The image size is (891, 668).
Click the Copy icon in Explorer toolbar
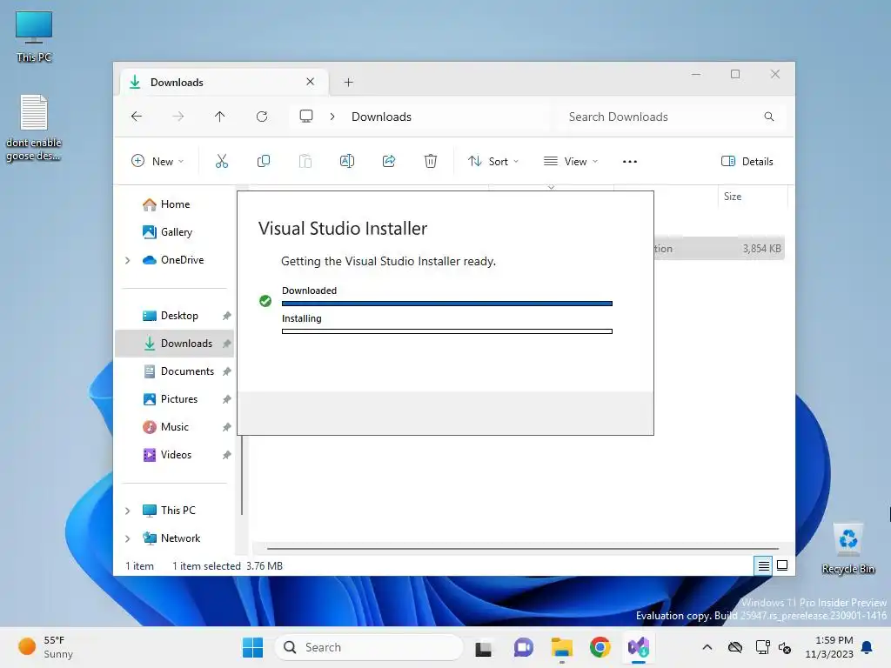(x=263, y=161)
